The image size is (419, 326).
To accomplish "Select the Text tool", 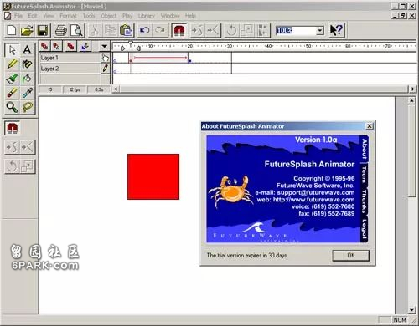I will (27, 50).
